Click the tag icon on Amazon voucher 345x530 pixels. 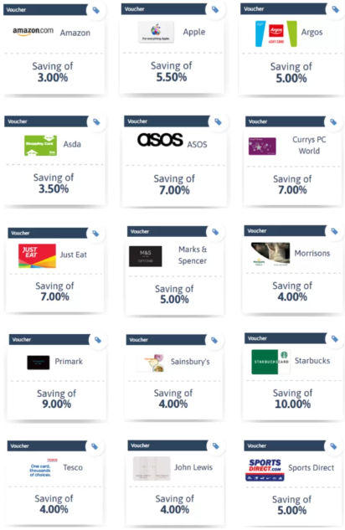tap(96, 11)
